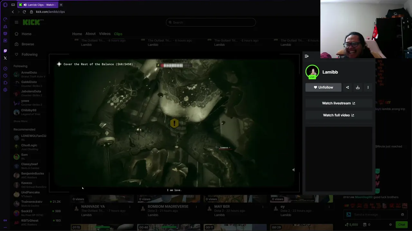
Task: Open Keeezo recommended channel
Action: (x=30, y=185)
